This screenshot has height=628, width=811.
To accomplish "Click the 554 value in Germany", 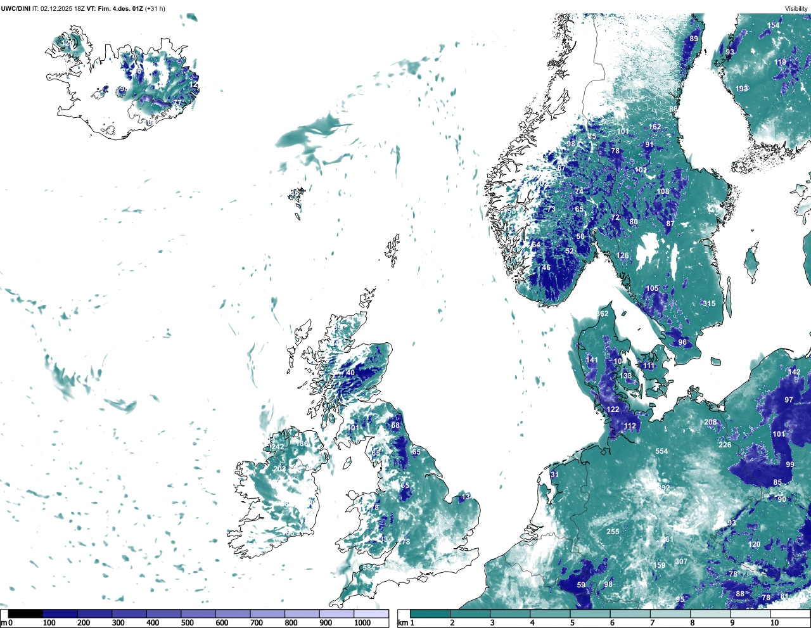I will pos(661,451).
